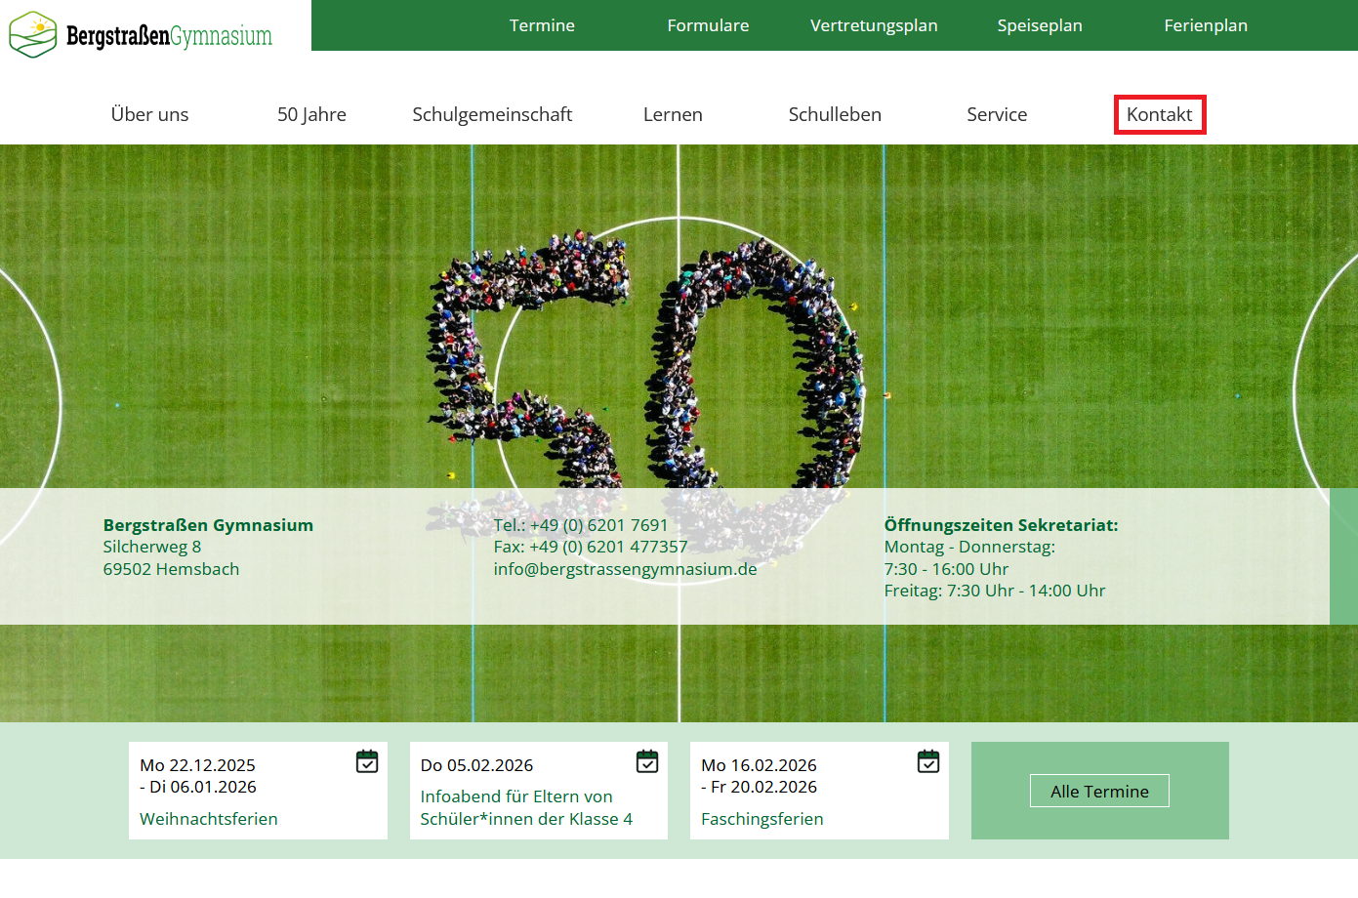Go to Schulleben section
This screenshot has width=1358, height=898.
[835, 114]
